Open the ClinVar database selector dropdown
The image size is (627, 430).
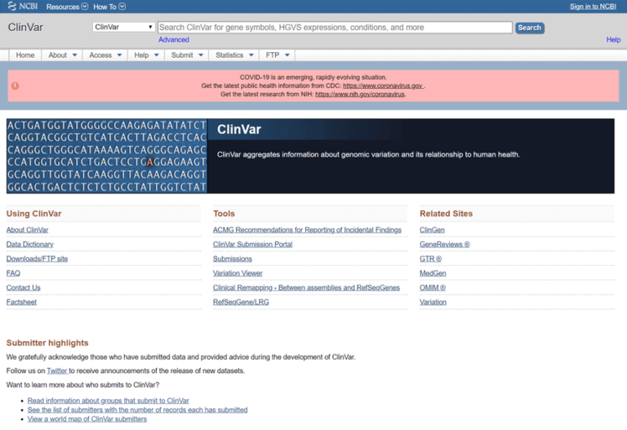123,27
